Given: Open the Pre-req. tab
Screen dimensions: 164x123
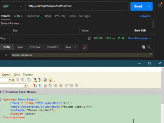Looking at the screenshot, I should coord(60,16).
